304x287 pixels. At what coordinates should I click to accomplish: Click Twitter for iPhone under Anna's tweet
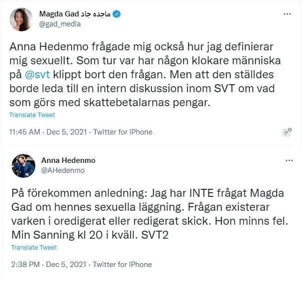[x=122, y=264]
